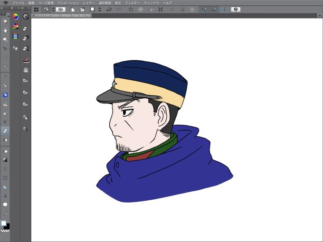Select the Ruler tool
Viewport: 323px width, 242px height.
coord(5,187)
